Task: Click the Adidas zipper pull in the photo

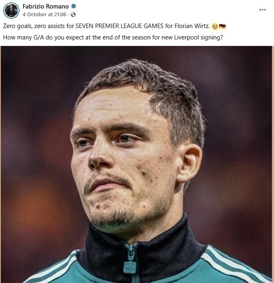Action: point(130,267)
